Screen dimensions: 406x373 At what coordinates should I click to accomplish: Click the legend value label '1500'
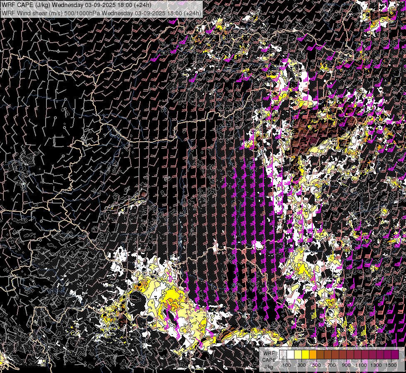point(391,365)
